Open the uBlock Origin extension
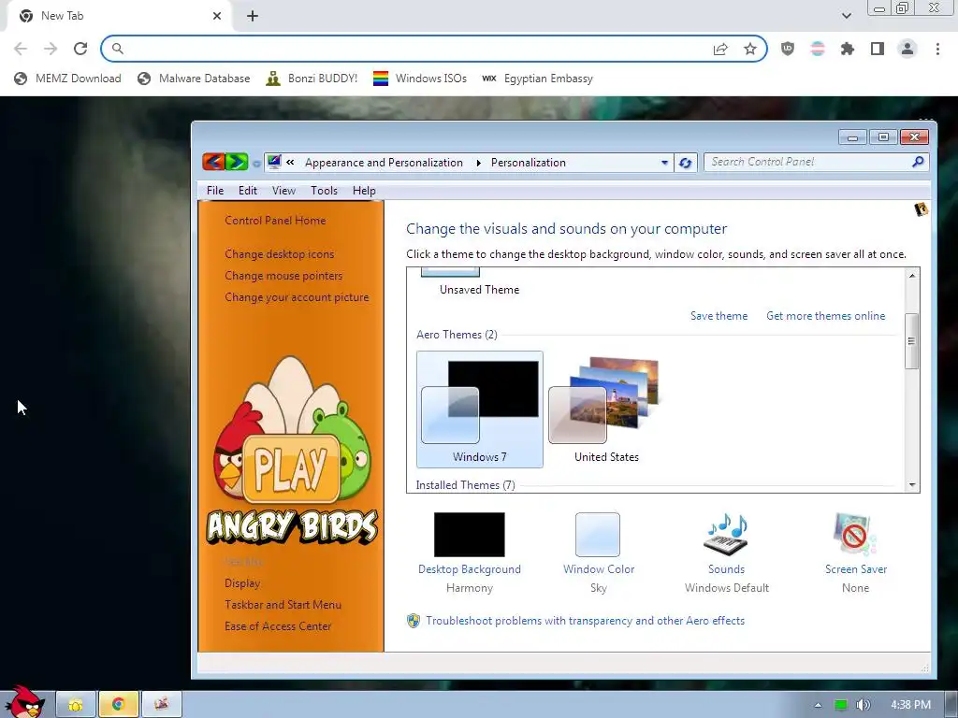This screenshot has height=718, width=958. coord(788,49)
